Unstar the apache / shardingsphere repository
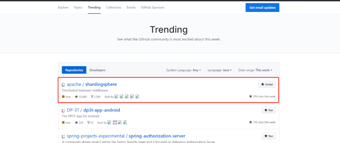The width and height of the screenshot is (340, 143). [267, 84]
